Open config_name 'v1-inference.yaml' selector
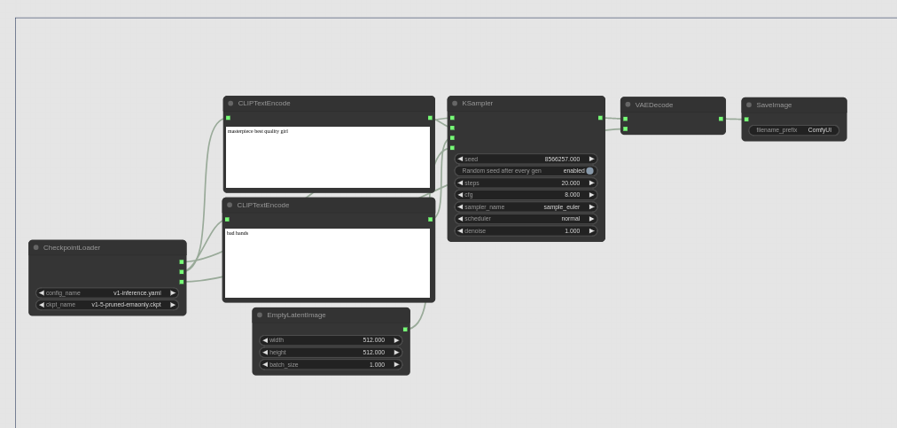 tap(107, 293)
